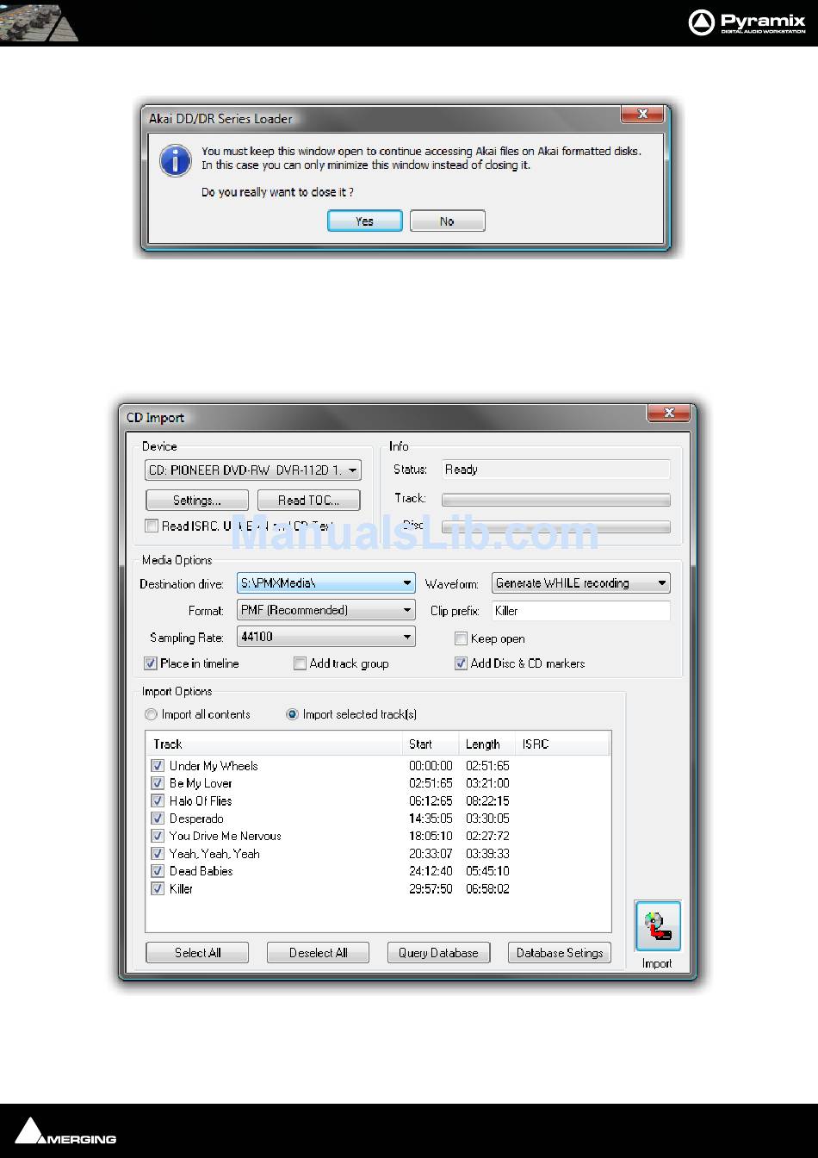Uncheck the Desperado track

(158, 819)
